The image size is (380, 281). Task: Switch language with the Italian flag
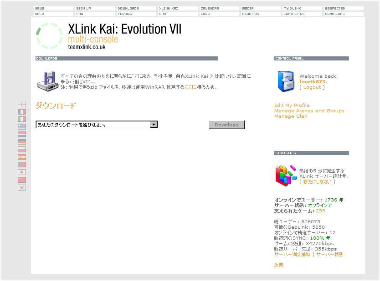(x=22, y=120)
